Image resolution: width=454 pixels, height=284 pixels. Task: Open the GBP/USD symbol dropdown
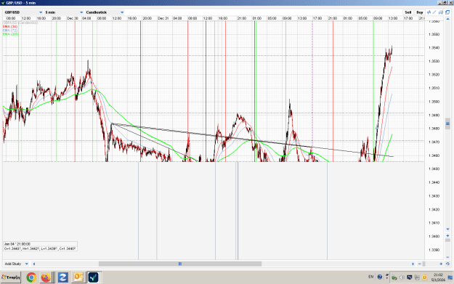(23, 12)
